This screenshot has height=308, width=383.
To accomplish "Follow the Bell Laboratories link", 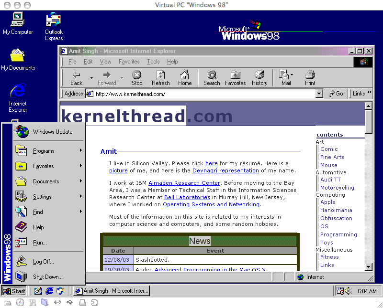I will click(187, 197).
